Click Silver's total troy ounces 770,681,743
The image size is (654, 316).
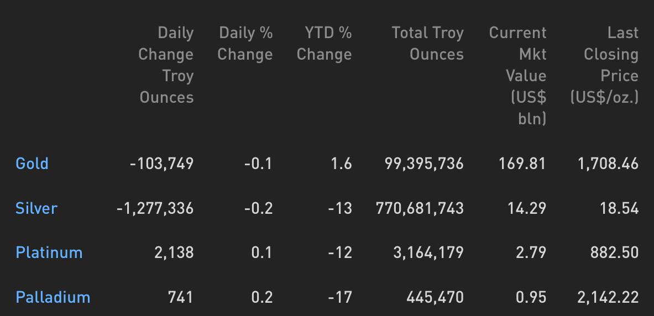click(x=420, y=208)
